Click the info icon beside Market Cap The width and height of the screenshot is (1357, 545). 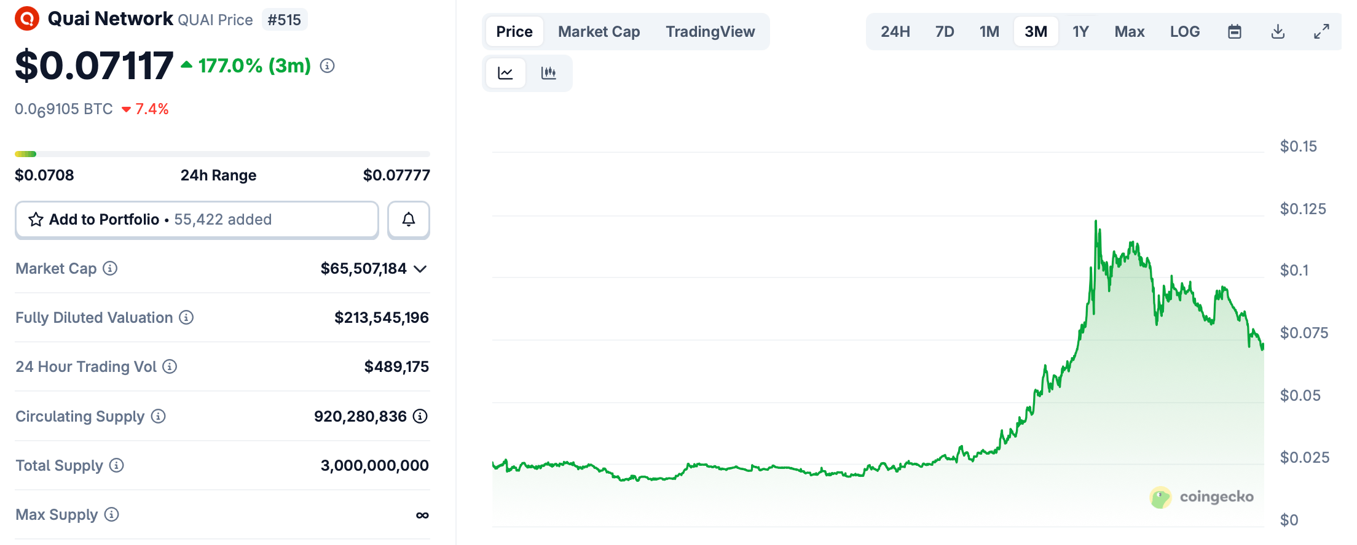[x=110, y=268]
